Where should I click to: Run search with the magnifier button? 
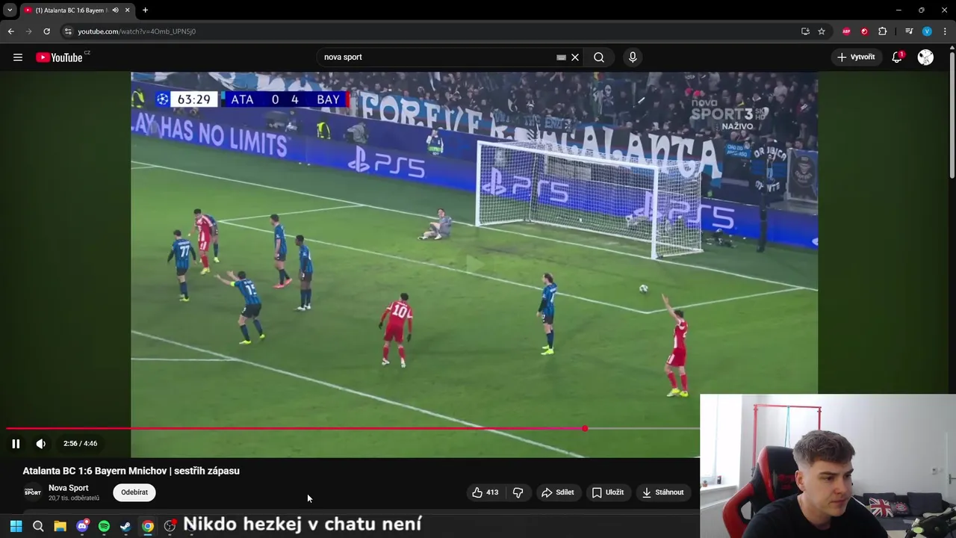pos(599,58)
